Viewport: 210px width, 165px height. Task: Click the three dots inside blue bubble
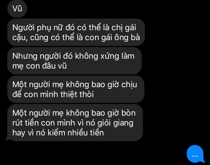(195, 156)
